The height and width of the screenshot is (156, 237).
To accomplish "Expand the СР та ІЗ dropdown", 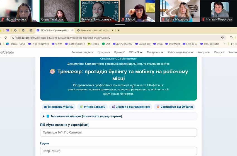I will coord(136,52).
